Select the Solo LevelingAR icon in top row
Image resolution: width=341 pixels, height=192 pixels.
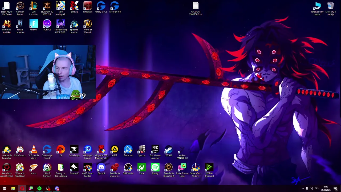tap(60, 9)
